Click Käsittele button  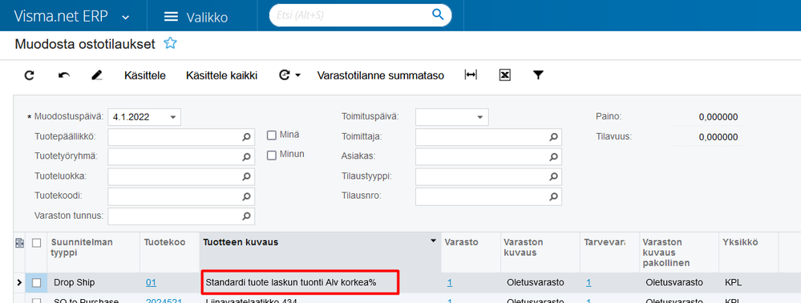click(145, 75)
